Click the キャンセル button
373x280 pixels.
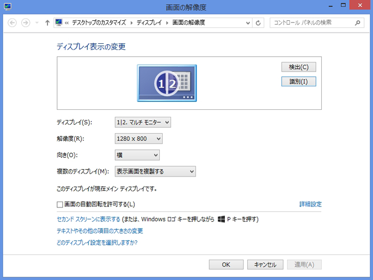pyautogui.click(x=265, y=265)
